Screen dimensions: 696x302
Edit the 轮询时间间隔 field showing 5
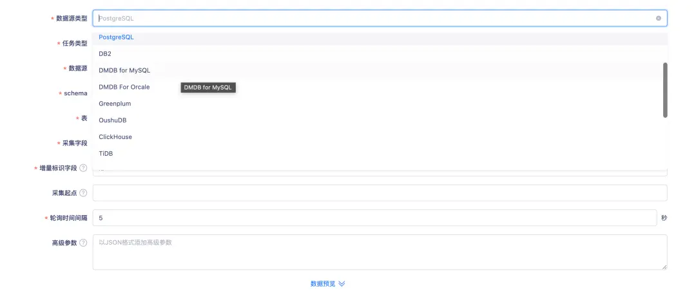pyautogui.click(x=374, y=218)
